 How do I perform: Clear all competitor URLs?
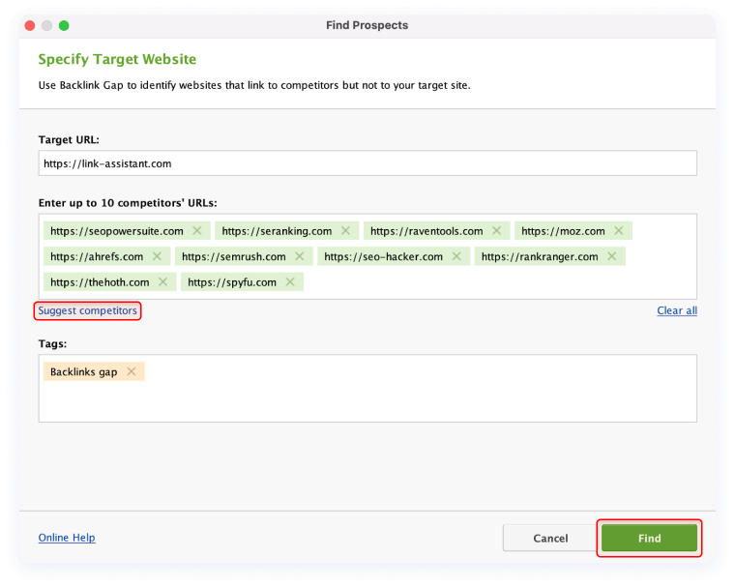tap(676, 310)
